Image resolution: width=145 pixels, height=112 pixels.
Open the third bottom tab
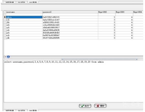tap(33, 110)
